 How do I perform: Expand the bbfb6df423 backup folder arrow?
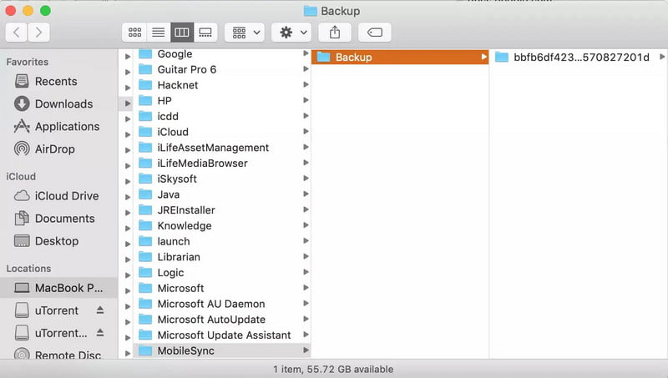click(x=662, y=57)
